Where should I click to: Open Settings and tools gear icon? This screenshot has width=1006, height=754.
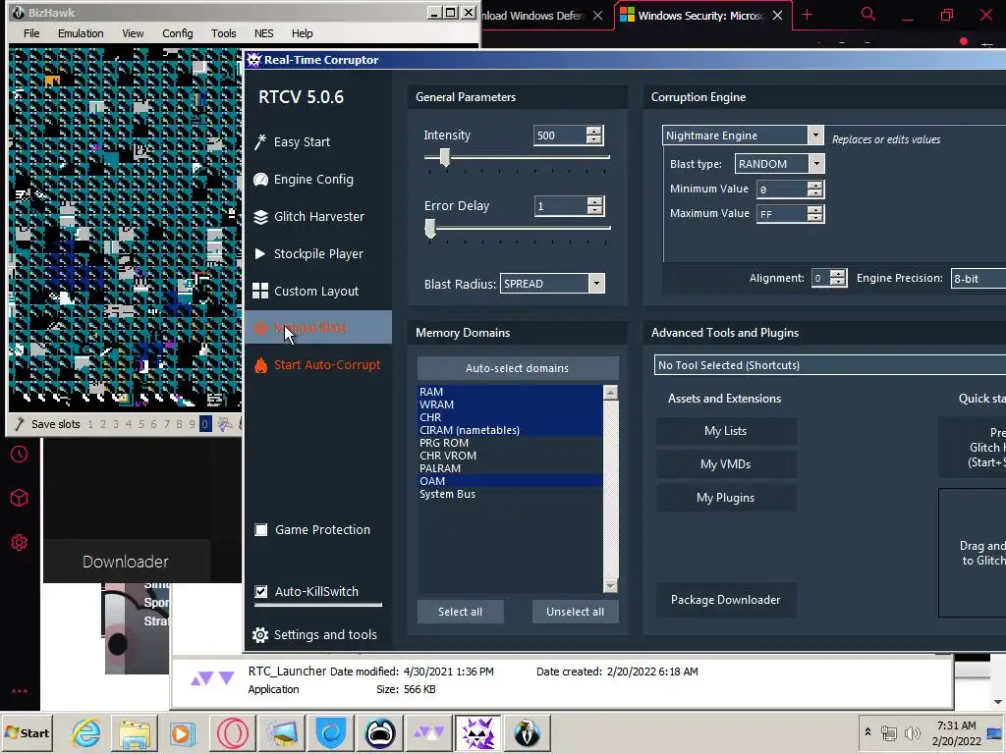click(260, 635)
